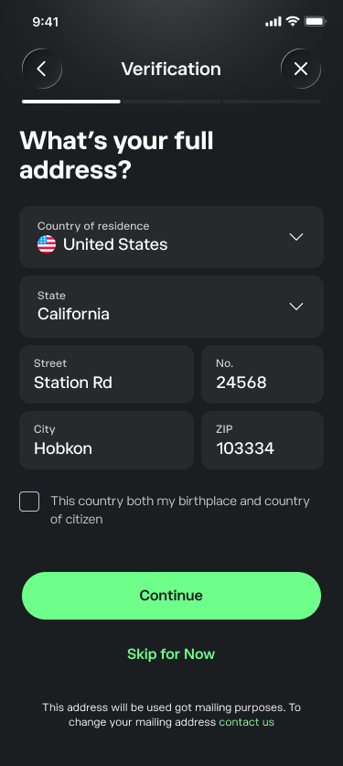Close the Verification screen with X icon
The width and height of the screenshot is (343, 766).
pyautogui.click(x=301, y=69)
